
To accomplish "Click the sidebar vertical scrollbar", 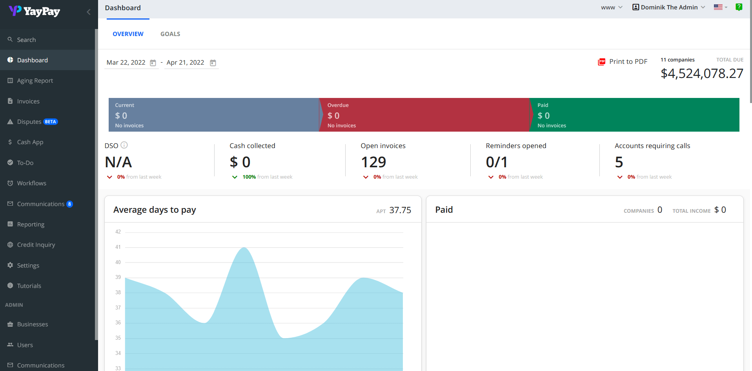I will 96,184.
